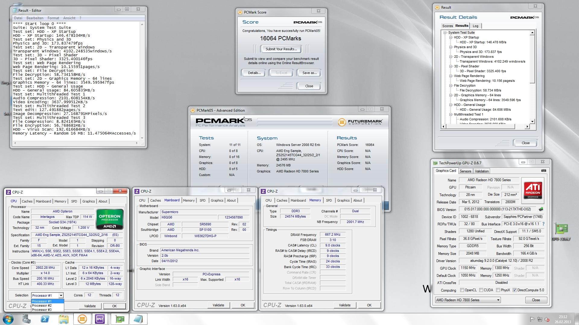
Task: Click the clock showing 23:12 in the taskbar
Action: coord(563,317)
